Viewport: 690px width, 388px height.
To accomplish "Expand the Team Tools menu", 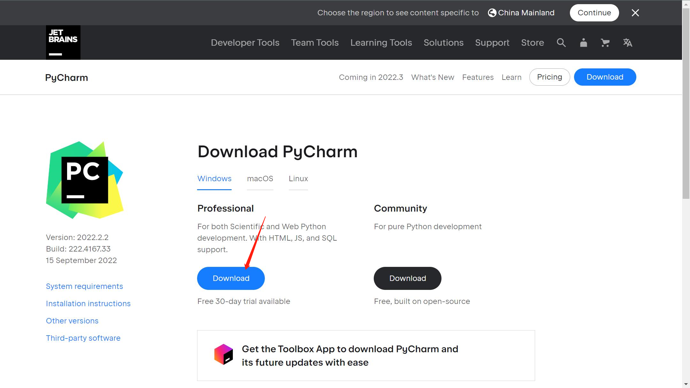I will coord(315,43).
